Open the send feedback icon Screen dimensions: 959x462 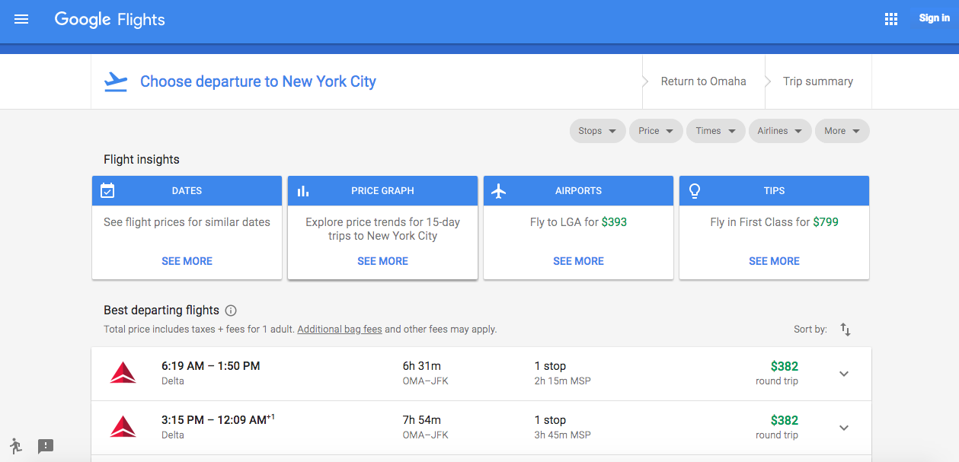point(46,447)
